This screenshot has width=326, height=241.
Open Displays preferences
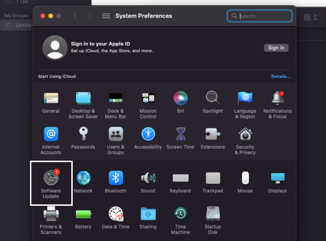pos(277,182)
